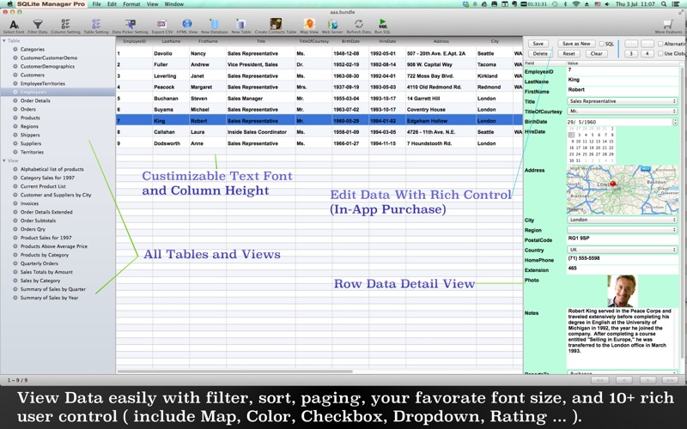This screenshot has width=687, height=429.
Task: Click the Save as New button
Action: [x=576, y=44]
